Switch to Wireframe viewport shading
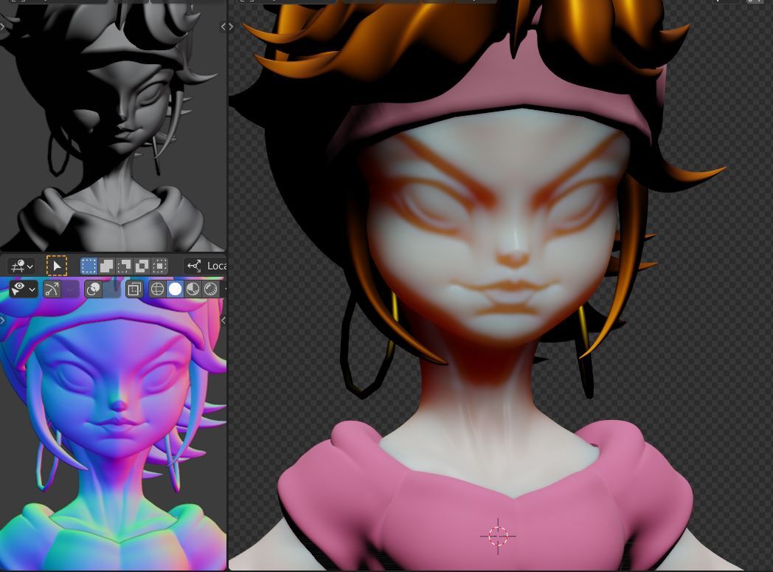This screenshot has width=773, height=572. tap(157, 289)
